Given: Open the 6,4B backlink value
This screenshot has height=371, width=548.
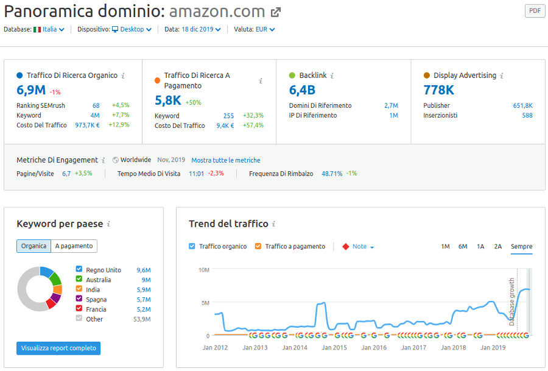Looking at the screenshot, I should click(302, 90).
